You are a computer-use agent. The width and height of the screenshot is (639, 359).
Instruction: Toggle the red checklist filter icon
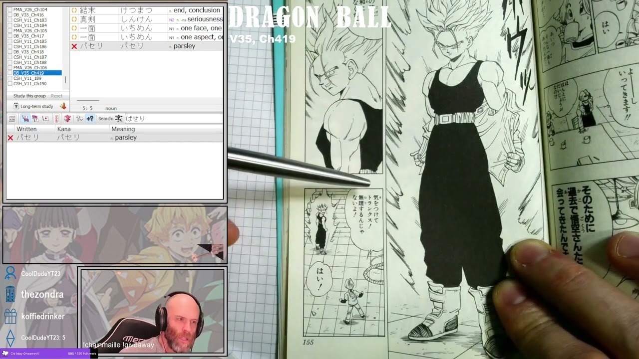pos(56,119)
